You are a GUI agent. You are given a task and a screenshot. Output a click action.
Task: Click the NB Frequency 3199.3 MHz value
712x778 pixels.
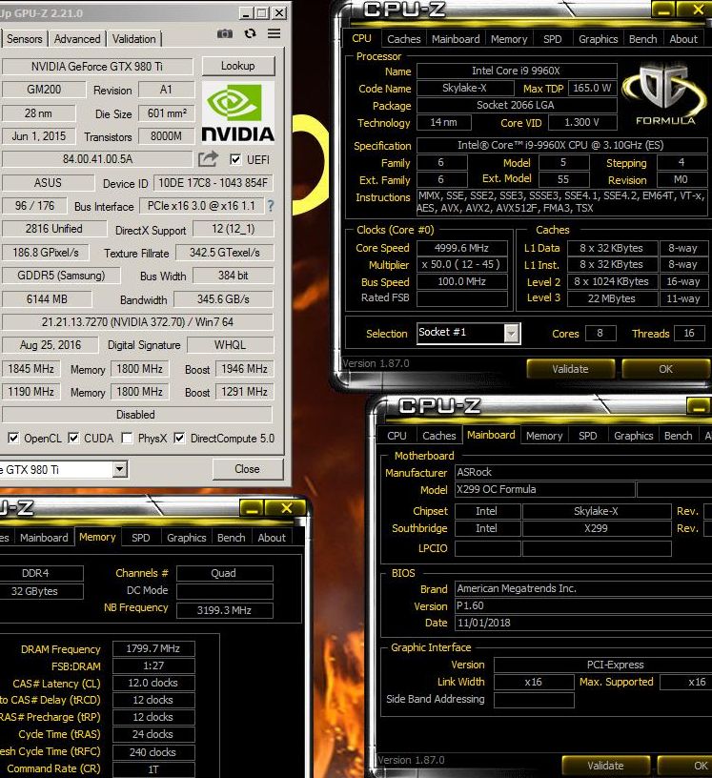(x=224, y=610)
